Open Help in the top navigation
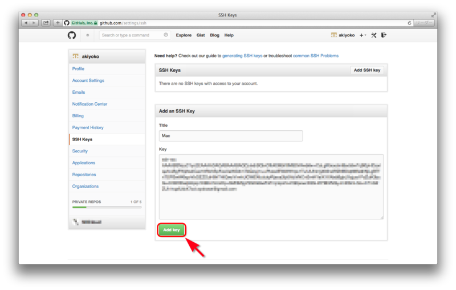 (229, 35)
